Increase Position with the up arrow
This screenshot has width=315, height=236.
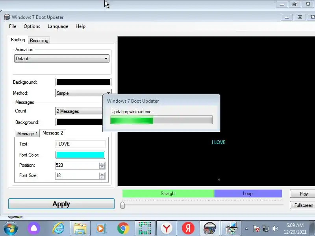pyautogui.click(x=102, y=164)
